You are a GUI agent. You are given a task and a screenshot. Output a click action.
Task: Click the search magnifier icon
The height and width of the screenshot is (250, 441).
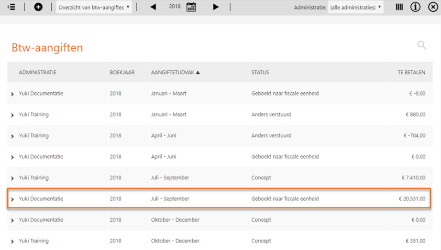click(x=421, y=45)
